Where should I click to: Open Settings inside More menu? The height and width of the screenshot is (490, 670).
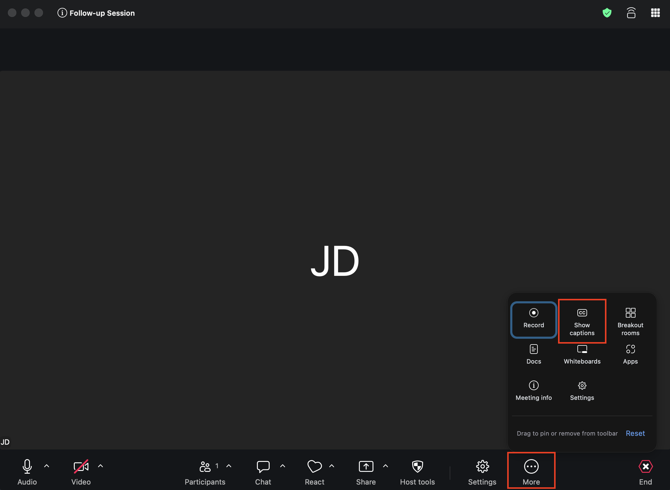582,391
